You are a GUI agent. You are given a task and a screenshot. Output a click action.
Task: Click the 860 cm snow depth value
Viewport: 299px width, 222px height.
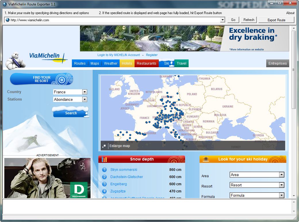(x=175, y=170)
